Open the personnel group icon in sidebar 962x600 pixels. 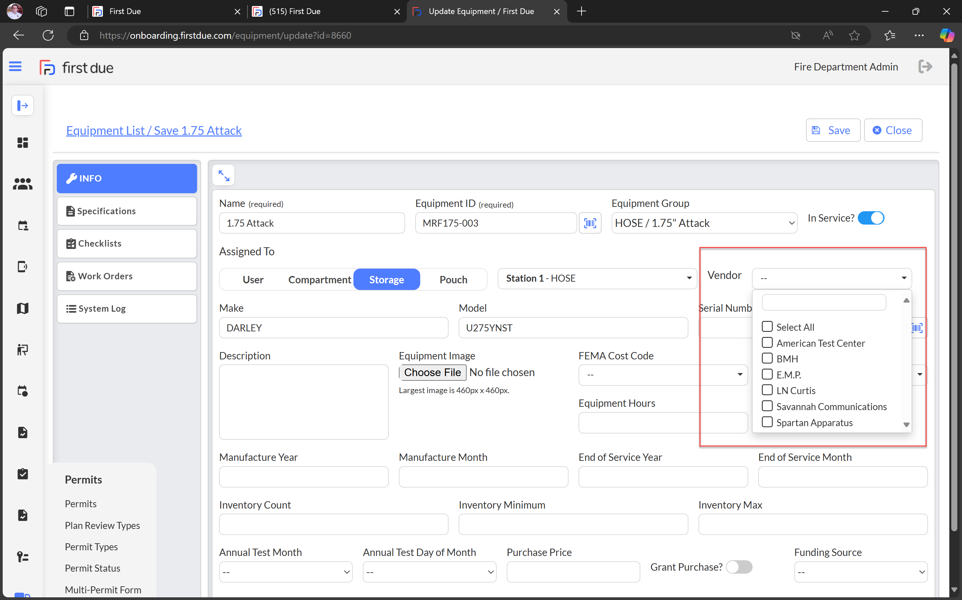[23, 184]
